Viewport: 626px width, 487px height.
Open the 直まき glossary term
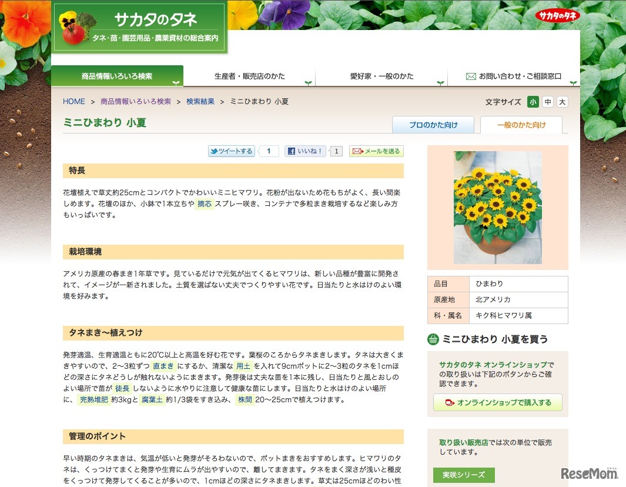click(163, 366)
